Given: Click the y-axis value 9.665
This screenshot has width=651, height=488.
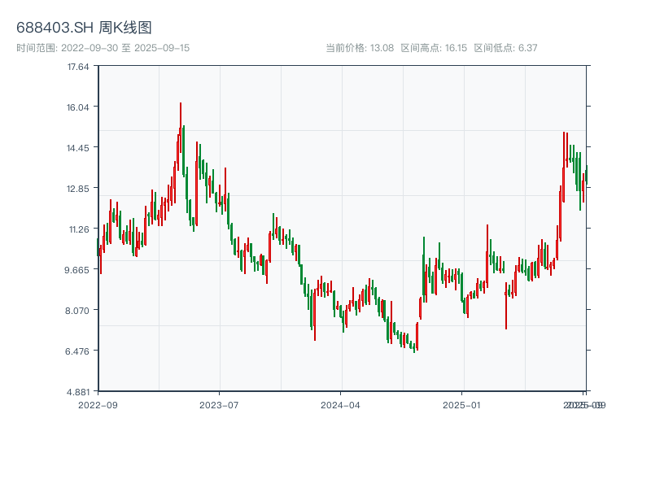Looking at the screenshot, I should (x=76, y=270).
